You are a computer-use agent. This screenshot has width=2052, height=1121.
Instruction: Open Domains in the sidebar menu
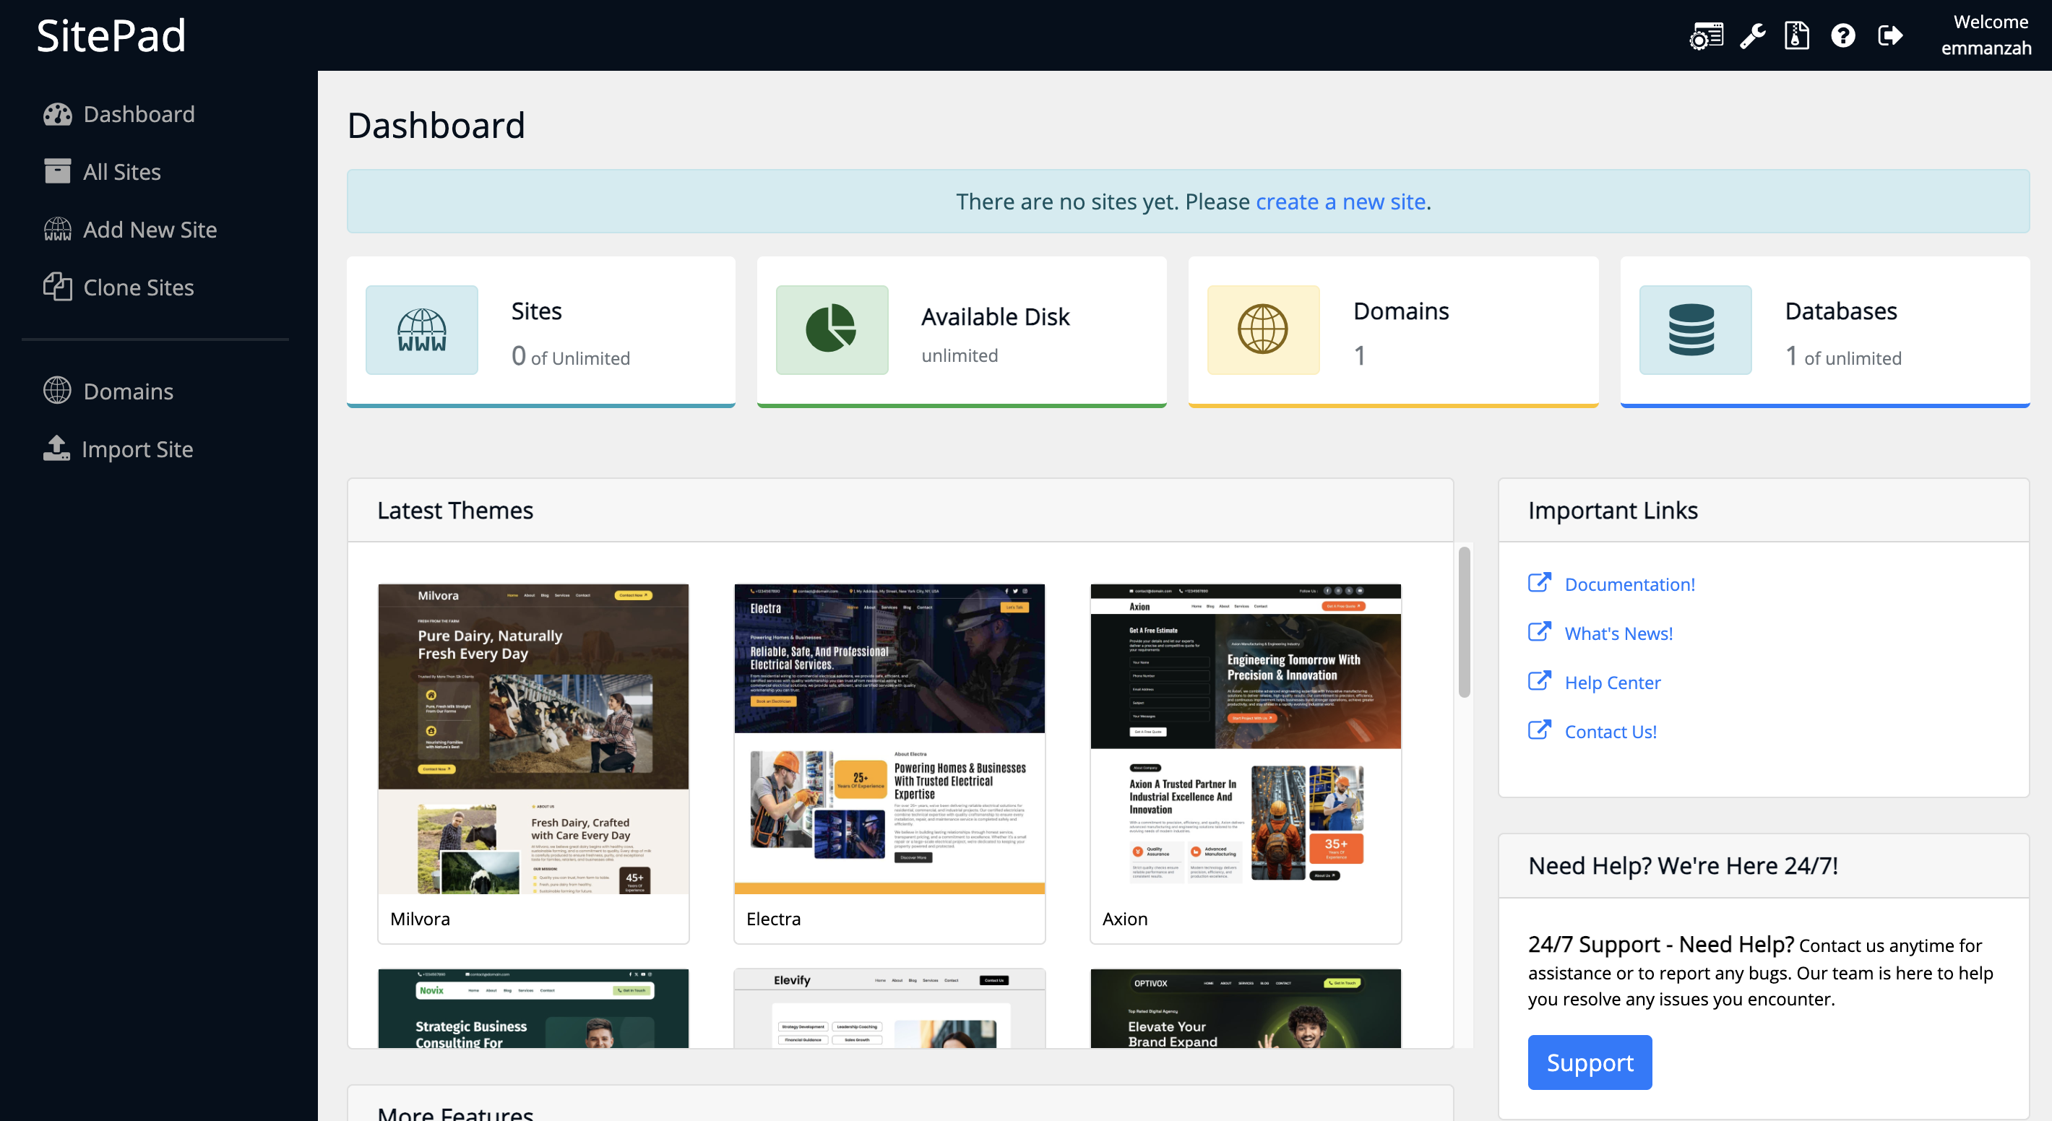click(x=108, y=391)
